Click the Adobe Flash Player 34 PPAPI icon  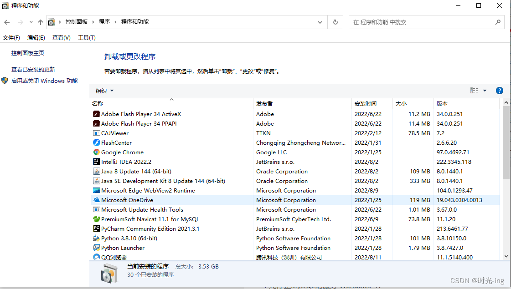click(x=97, y=124)
